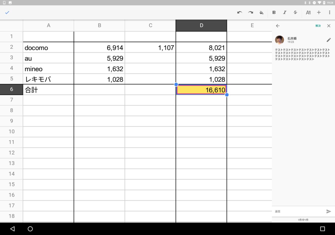The height and width of the screenshot is (235, 335).
Task: Send the reply with arrow icon
Action: [329, 211]
